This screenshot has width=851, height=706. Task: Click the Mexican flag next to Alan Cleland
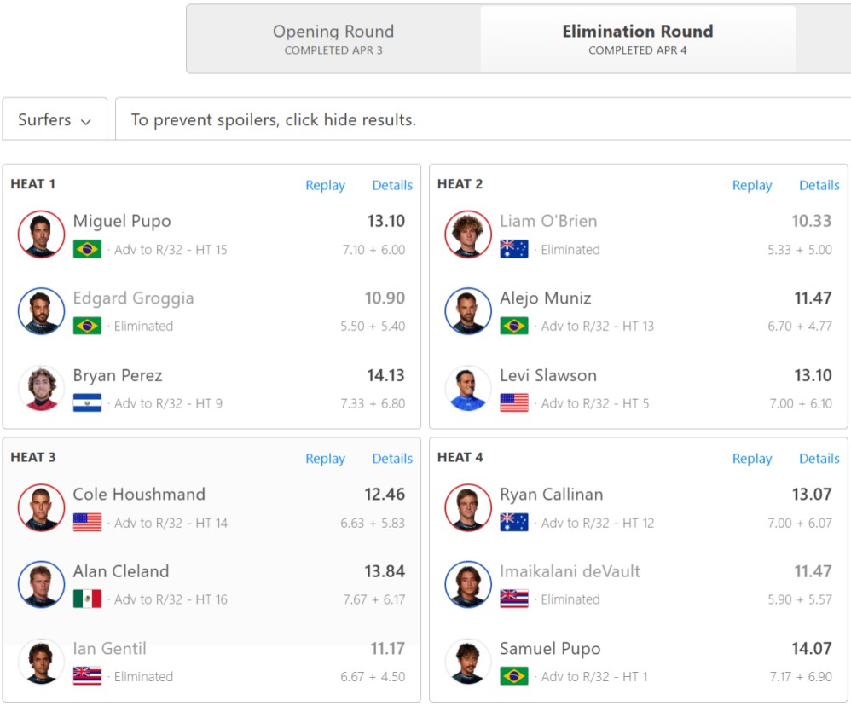[87, 599]
